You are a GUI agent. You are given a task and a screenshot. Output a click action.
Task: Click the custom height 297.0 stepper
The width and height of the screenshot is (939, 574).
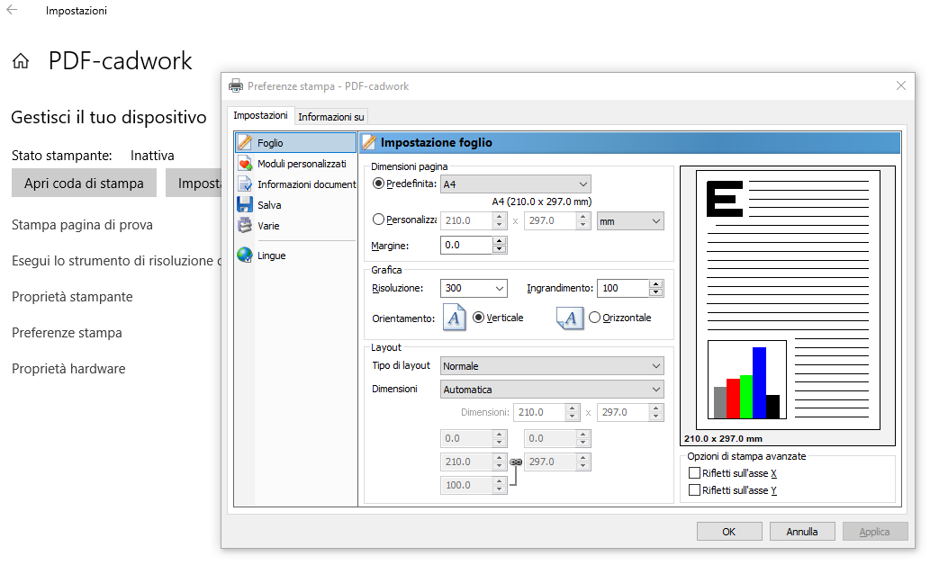[583, 220]
